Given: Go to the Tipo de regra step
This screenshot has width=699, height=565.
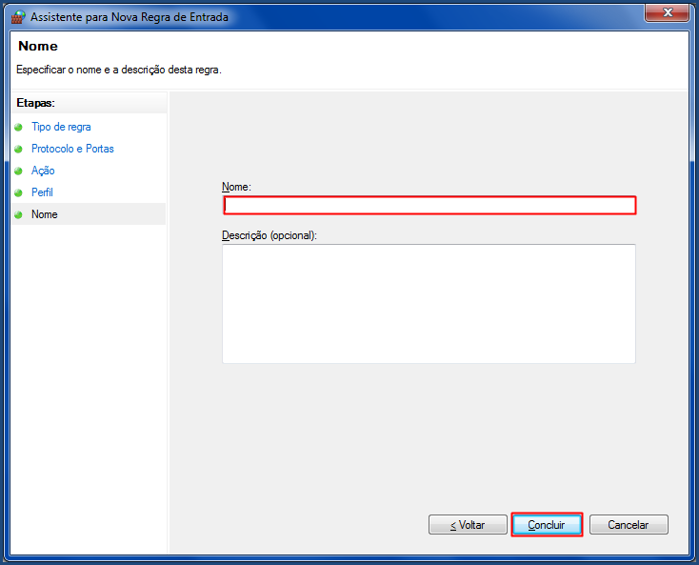Looking at the screenshot, I should point(61,127).
